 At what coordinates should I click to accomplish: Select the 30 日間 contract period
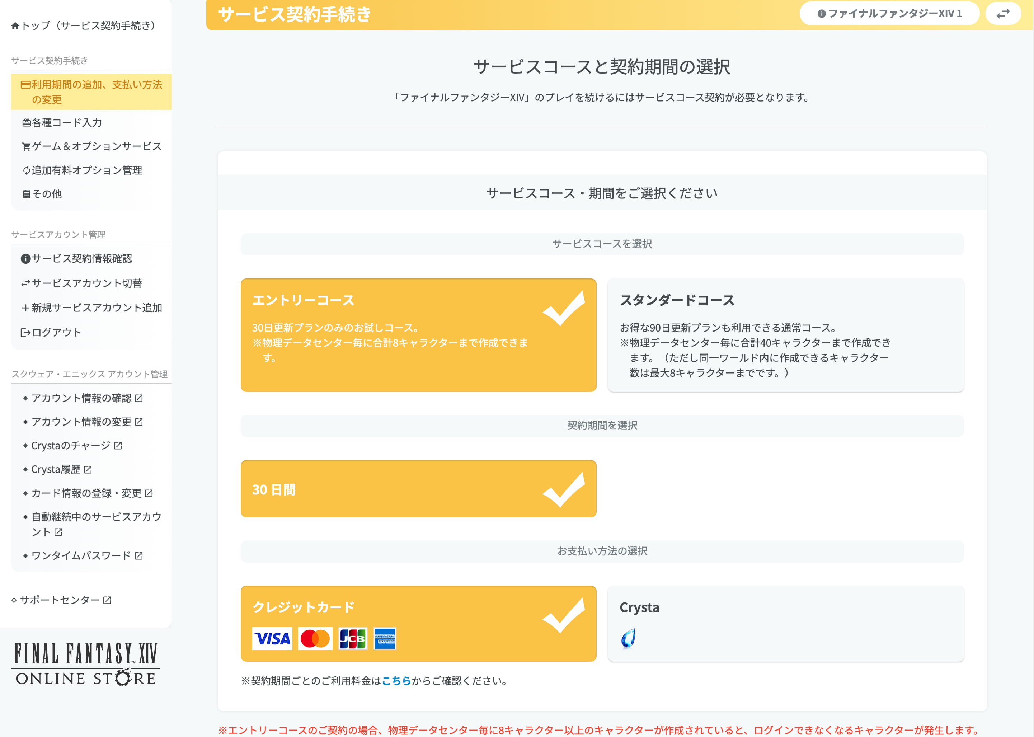(x=418, y=489)
